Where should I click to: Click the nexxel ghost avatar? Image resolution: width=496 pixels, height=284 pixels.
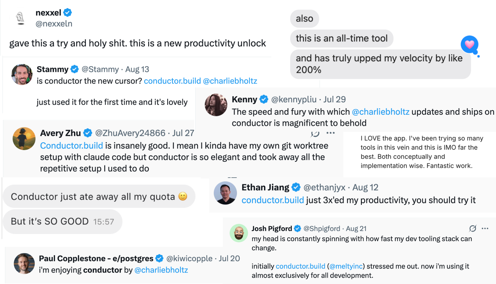(x=20, y=18)
